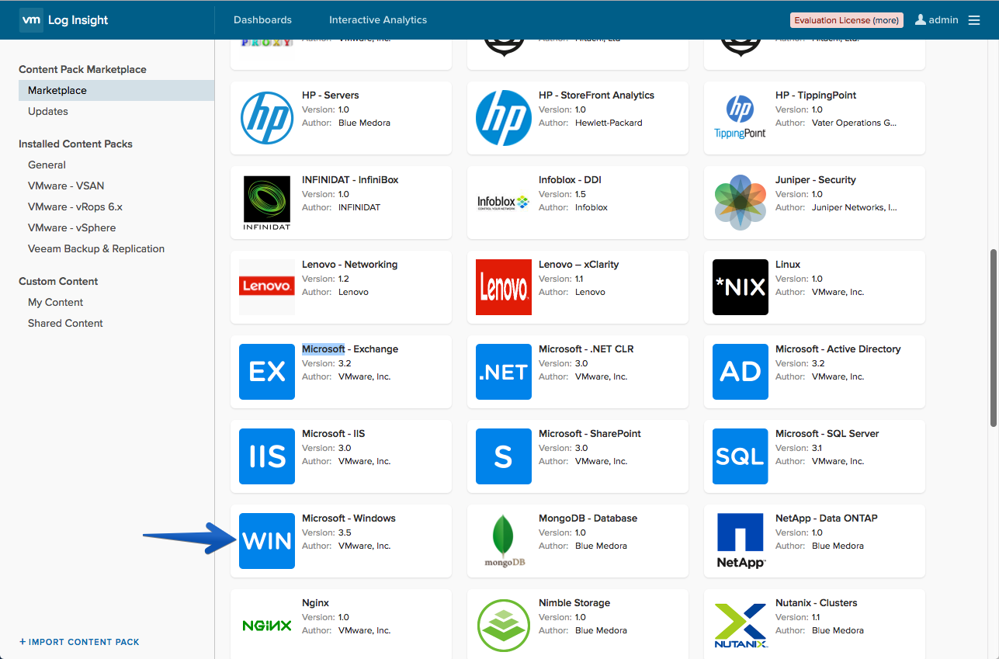The height and width of the screenshot is (659, 999).
Task: Open VMware - vRops 6.x pack
Action: (75, 206)
